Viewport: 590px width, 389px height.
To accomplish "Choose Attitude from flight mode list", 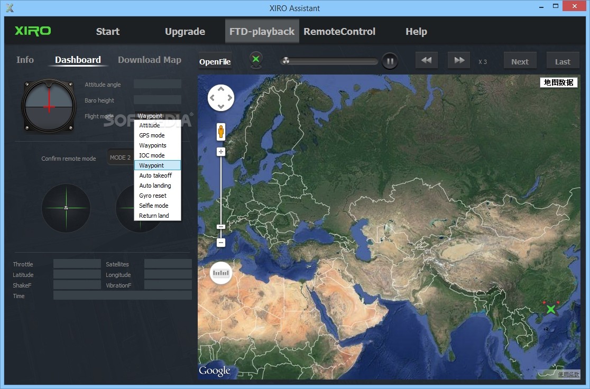I will pos(158,125).
